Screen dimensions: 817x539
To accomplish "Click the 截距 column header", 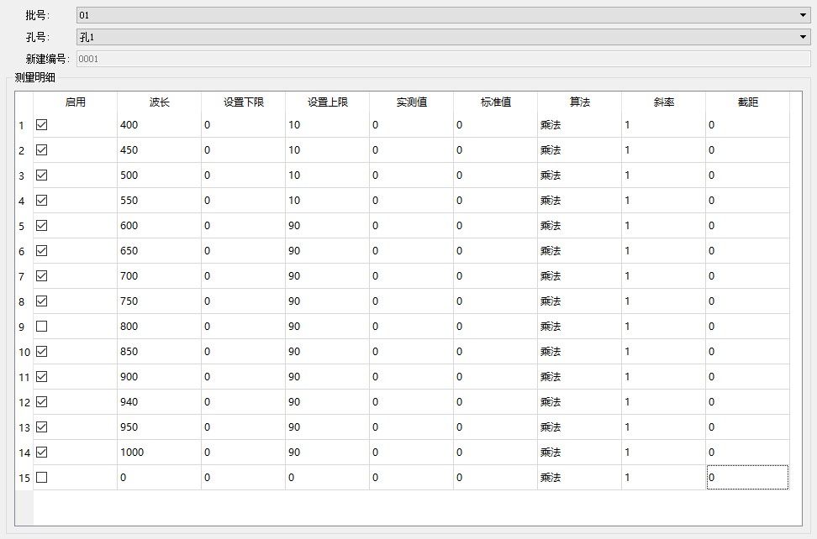I will 747,102.
